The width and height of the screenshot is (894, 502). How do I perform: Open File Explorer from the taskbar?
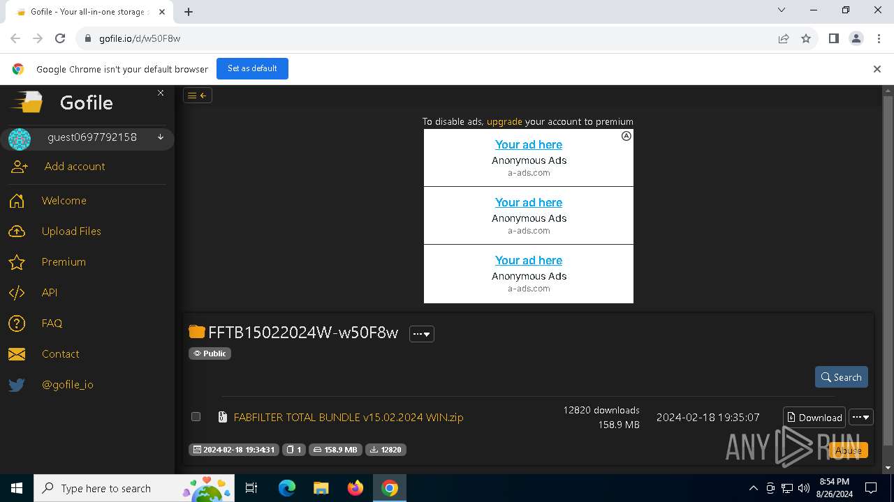[321, 488]
